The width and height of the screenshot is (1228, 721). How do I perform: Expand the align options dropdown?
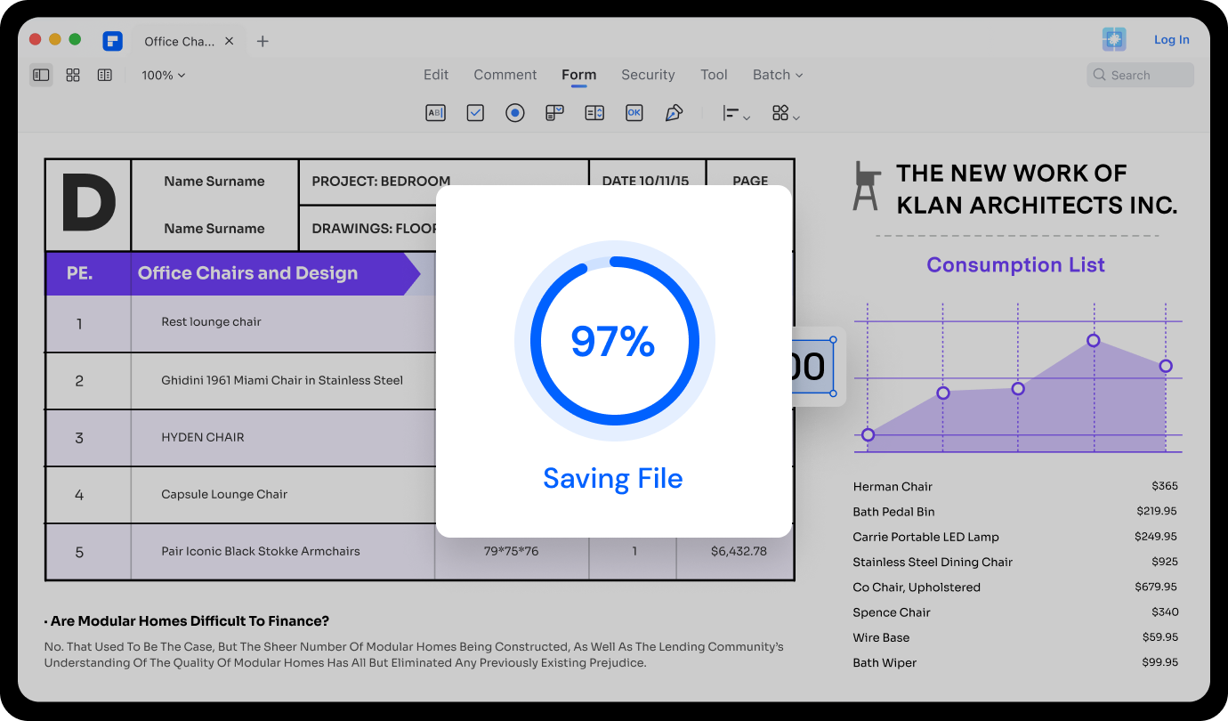tap(736, 114)
